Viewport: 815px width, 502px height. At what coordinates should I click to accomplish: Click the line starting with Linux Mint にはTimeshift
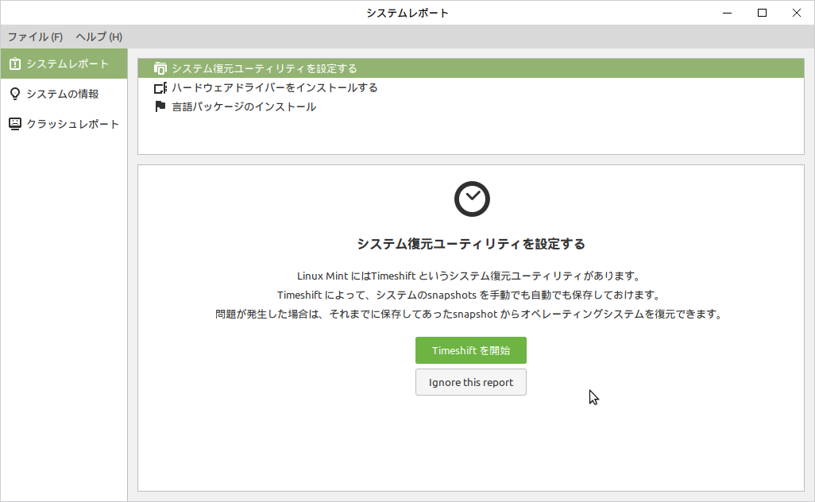[469, 276]
